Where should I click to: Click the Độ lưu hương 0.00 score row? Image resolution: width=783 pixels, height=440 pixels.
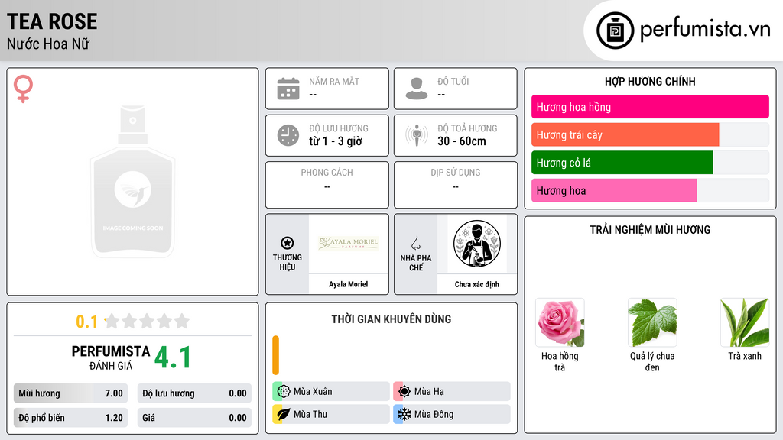[194, 393]
